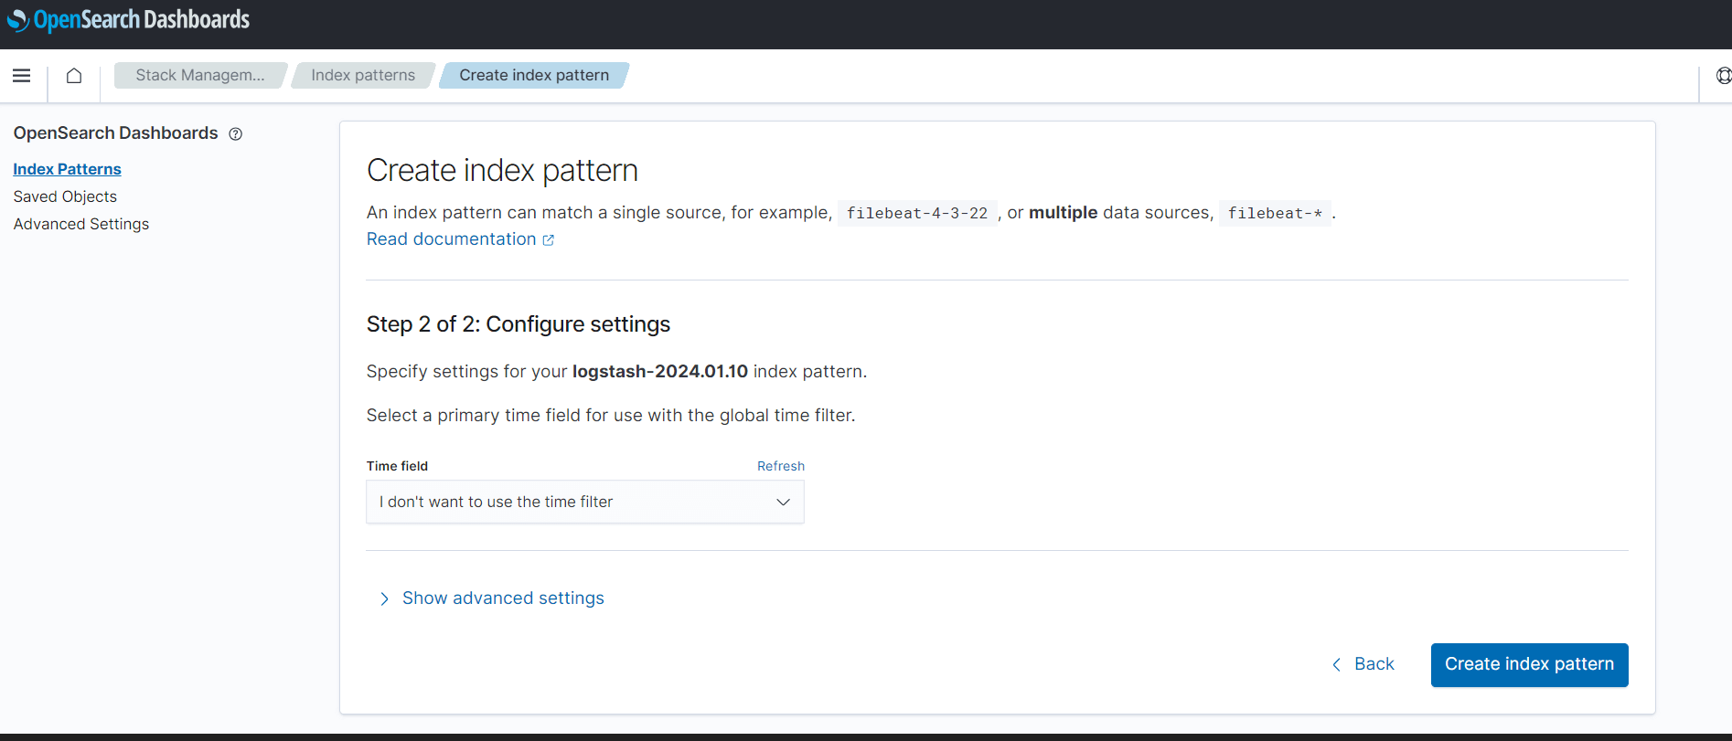Go to the home page icon
1732x741 pixels.
[x=74, y=76]
